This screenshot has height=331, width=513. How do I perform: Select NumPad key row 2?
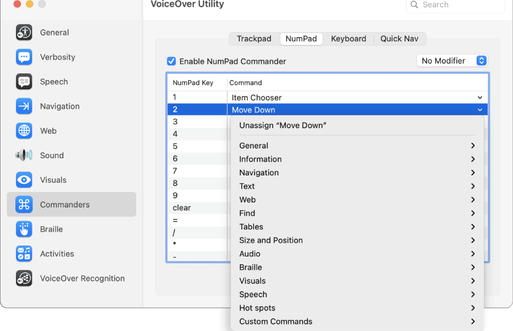(327, 109)
